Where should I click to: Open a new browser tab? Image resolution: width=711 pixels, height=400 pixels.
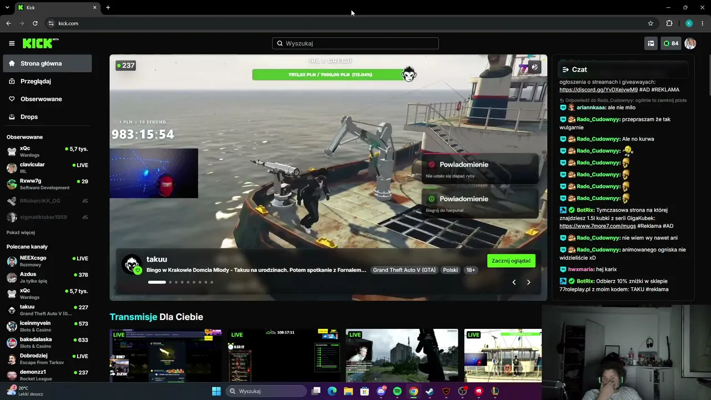pos(108,7)
